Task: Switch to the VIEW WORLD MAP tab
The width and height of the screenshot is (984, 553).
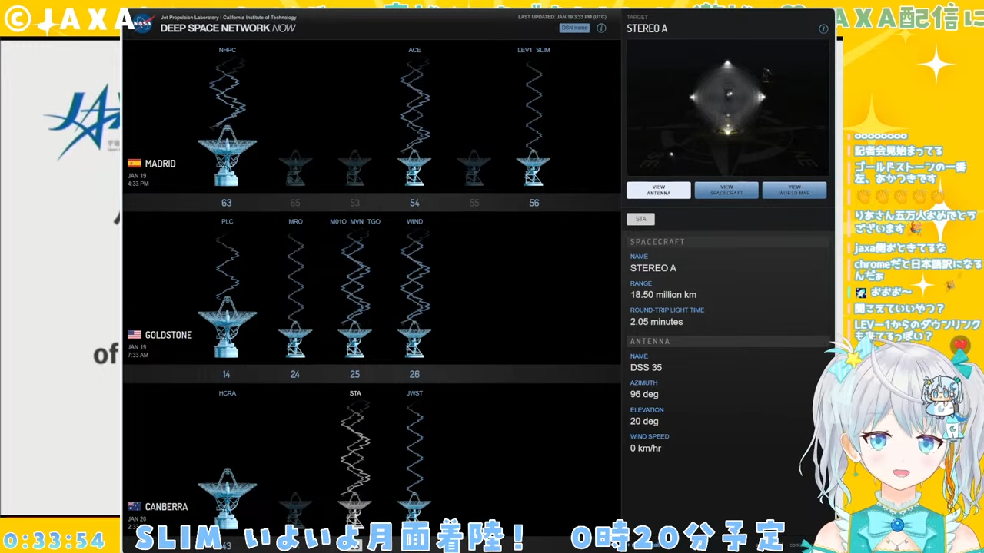Action: [794, 190]
